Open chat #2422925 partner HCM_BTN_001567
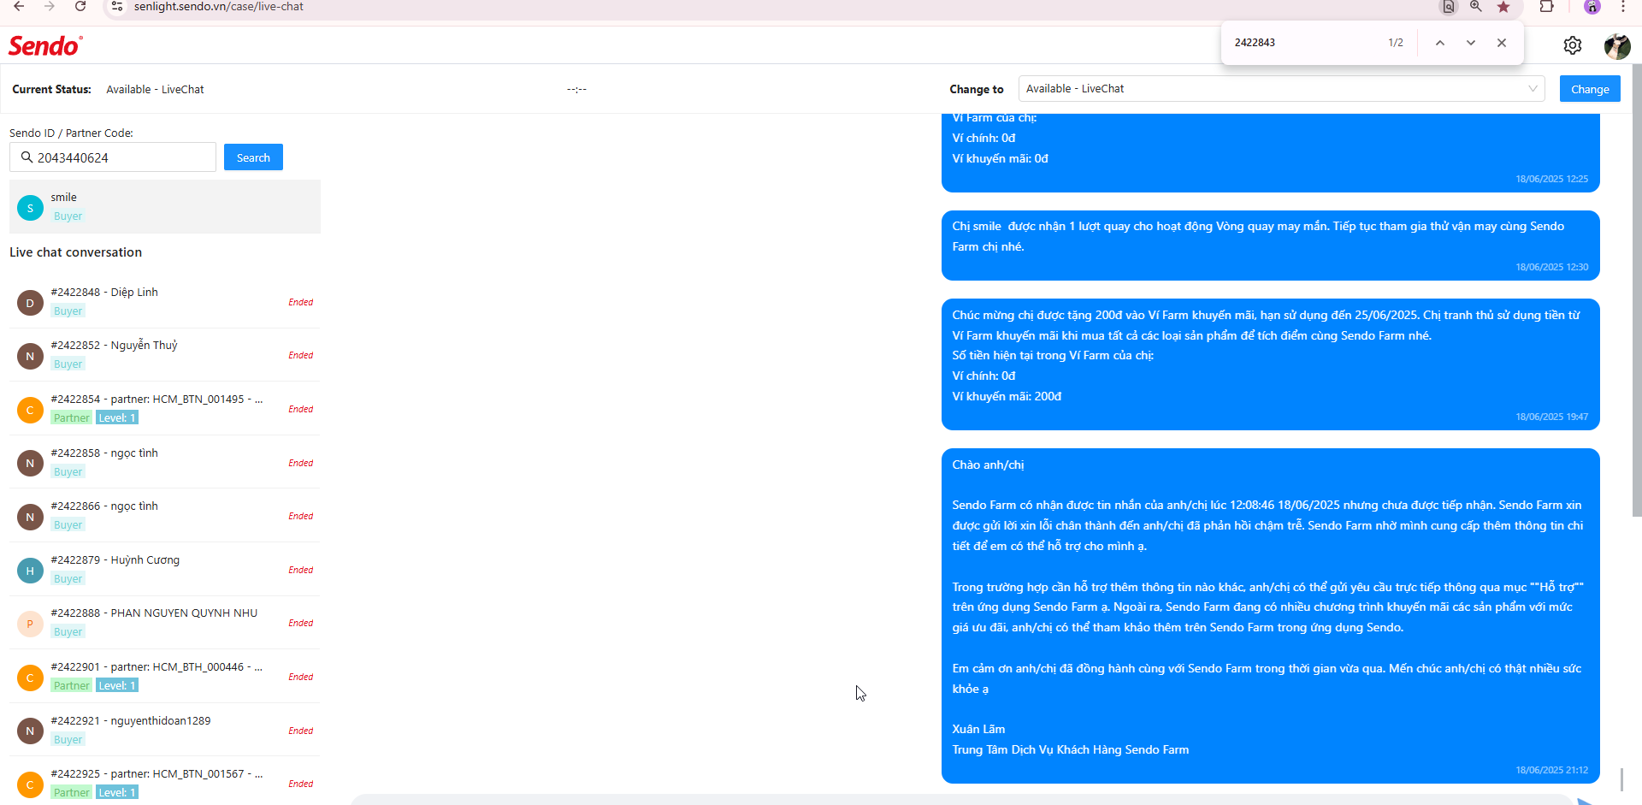Screen dimensions: 1642x805 pyautogui.click(x=165, y=783)
